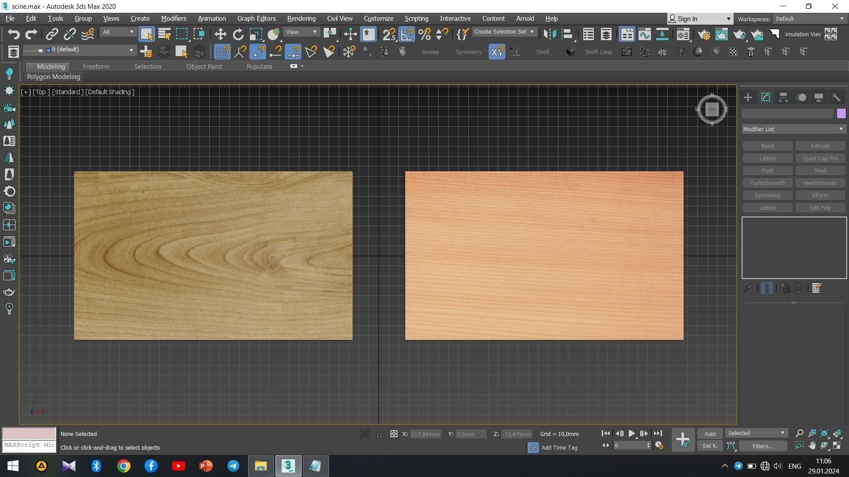This screenshot has height=477, width=849.
Task: Pick the Select and Move tool
Action: point(220,34)
